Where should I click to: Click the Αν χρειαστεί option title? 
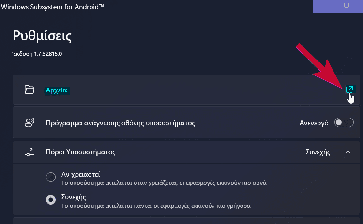(x=81, y=174)
